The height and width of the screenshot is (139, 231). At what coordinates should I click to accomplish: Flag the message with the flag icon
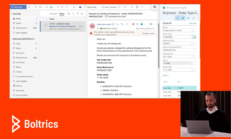125,7
